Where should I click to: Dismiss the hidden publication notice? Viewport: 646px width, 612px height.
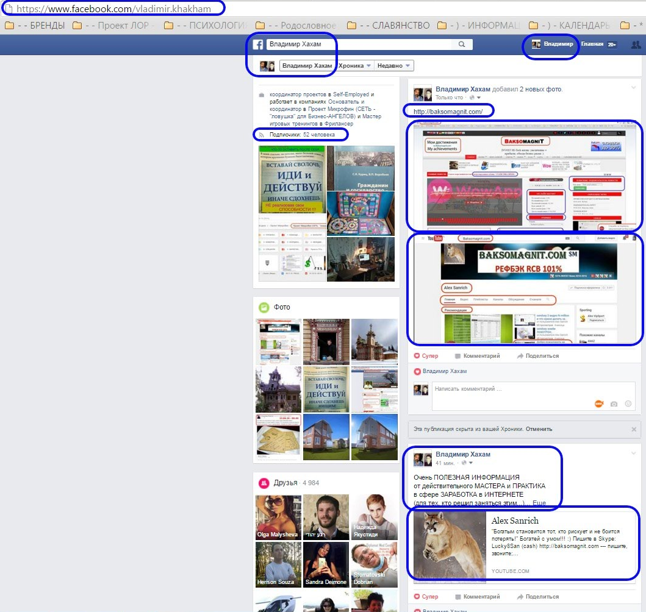[634, 429]
